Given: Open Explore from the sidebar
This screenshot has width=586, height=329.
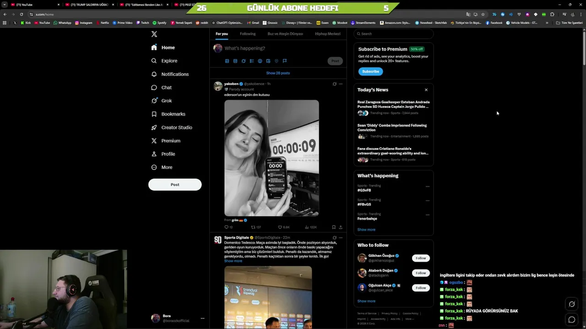Looking at the screenshot, I should [164, 61].
